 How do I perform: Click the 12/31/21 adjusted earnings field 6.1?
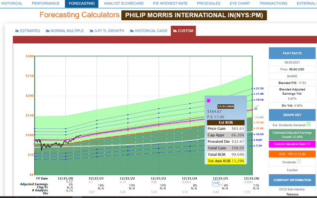pyautogui.click(x=94, y=182)
